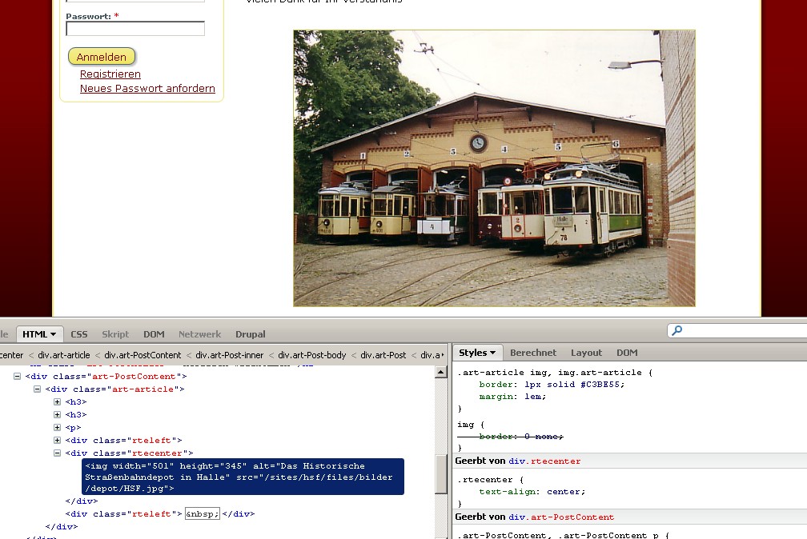Expand the p element node
Image resolution: width=807 pixels, height=539 pixels.
(x=58, y=427)
